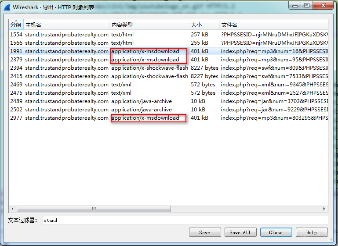
Task: Select packet row 2475
Action: pyautogui.click(x=168, y=93)
